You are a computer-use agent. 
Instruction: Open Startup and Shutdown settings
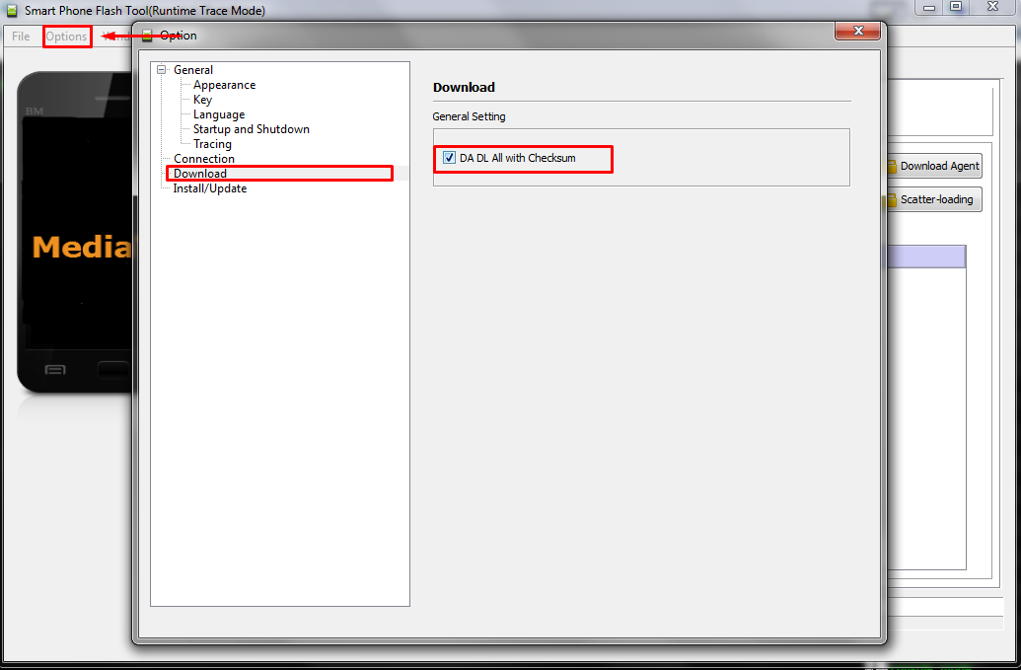252,129
